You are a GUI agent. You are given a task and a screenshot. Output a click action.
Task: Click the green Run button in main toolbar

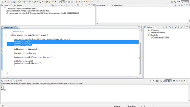tap(35, 2)
